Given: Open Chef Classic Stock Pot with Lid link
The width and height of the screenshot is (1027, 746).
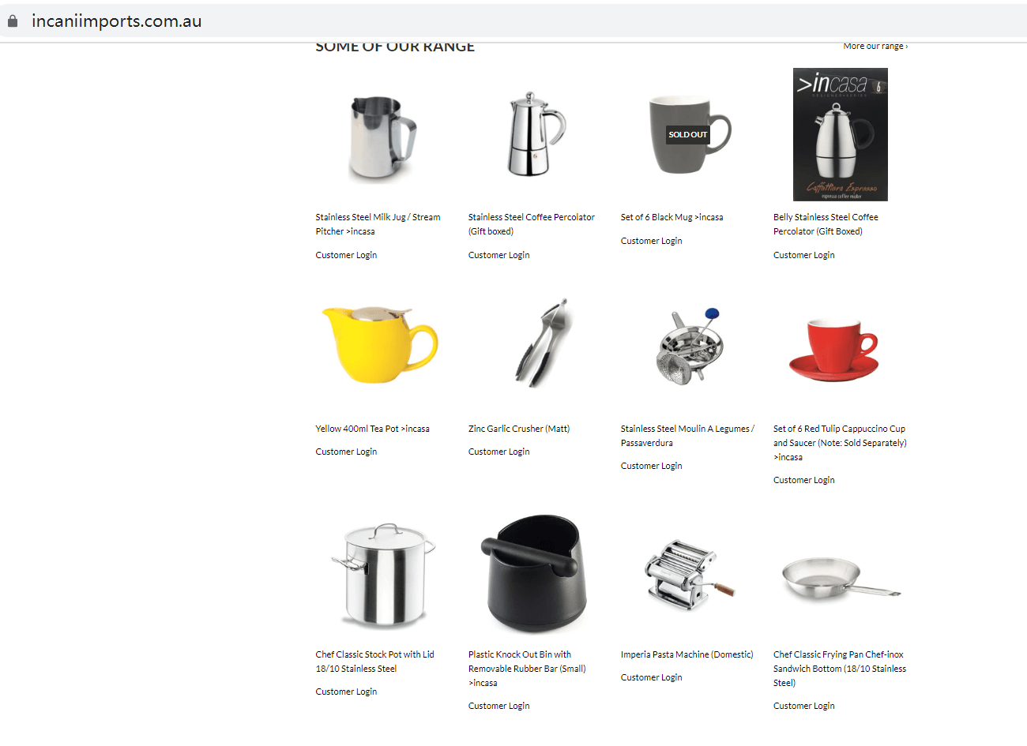Looking at the screenshot, I should coord(374,662).
